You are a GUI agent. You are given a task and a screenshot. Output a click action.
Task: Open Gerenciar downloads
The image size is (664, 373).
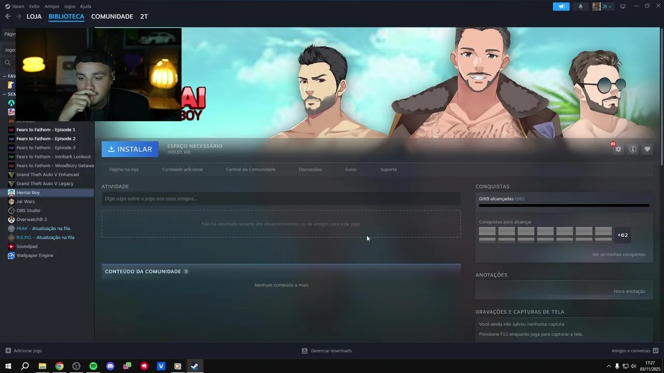click(x=327, y=351)
